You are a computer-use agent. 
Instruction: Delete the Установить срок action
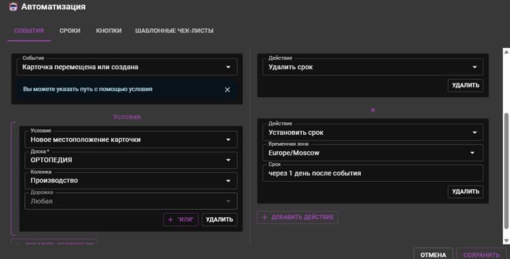pyautogui.click(x=465, y=192)
